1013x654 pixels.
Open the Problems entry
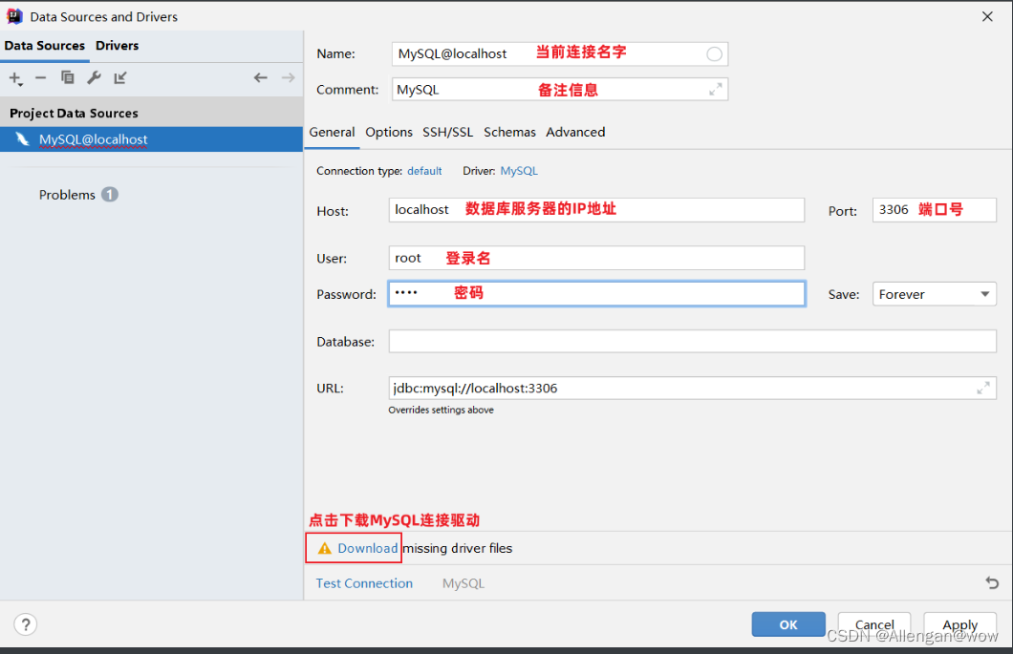click(67, 195)
